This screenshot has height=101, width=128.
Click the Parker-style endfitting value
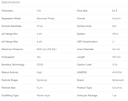(x=43, y=95)
